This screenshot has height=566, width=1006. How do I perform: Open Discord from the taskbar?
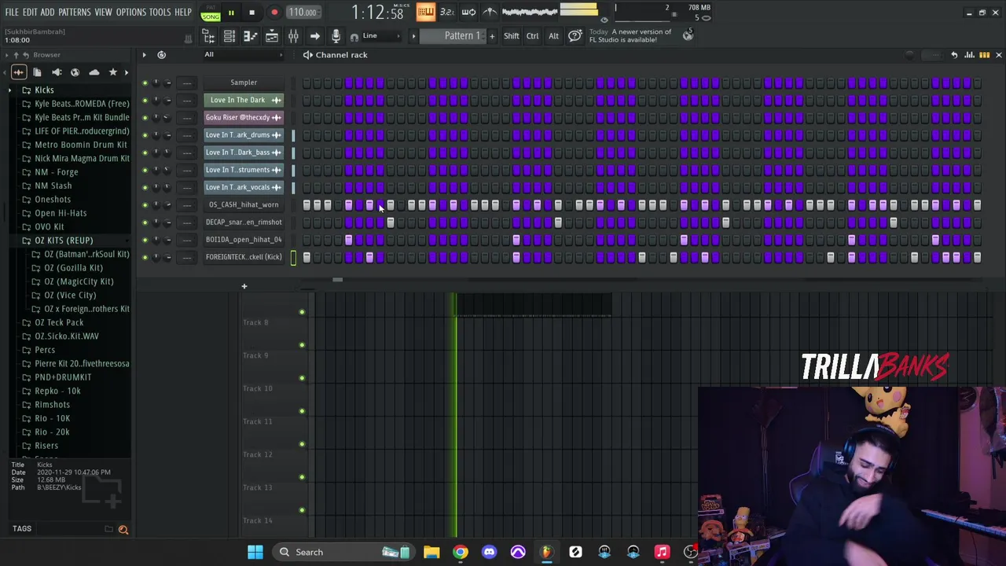[x=489, y=552]
